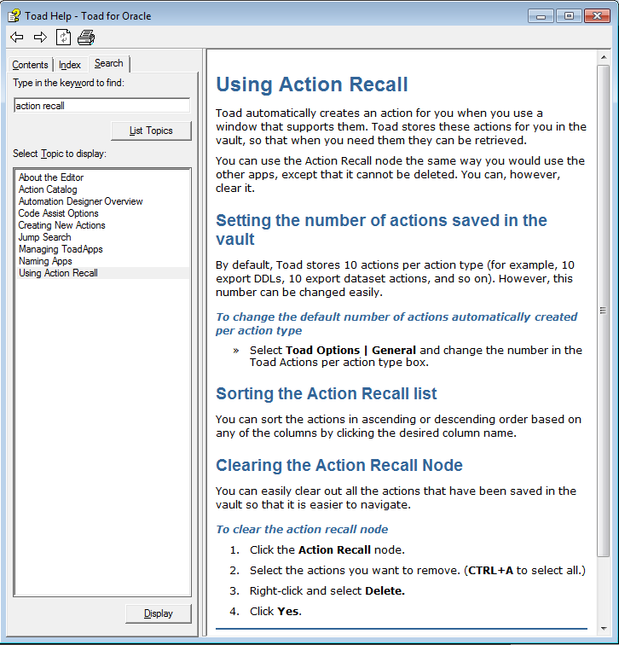Print the help topic via printer icon
619x645 pixels.
(x=86, y=38)
